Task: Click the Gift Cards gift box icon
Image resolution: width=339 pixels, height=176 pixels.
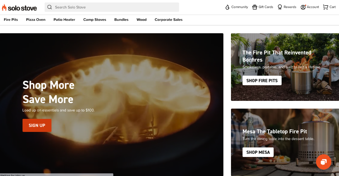Action: pos(255,7)
